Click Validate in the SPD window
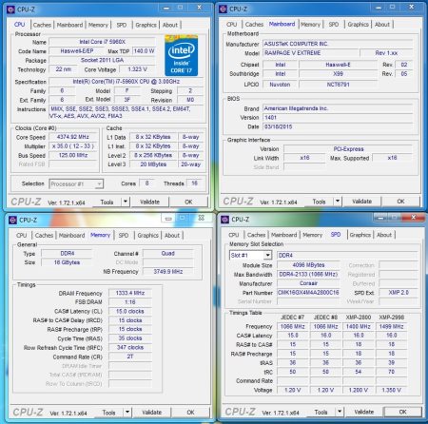The height and width of the screenshot is (424, 428). 364,412
